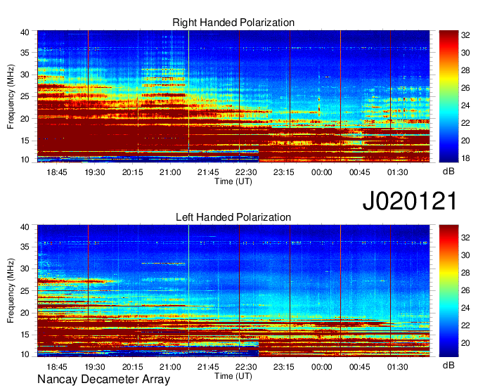Image resolution: width=478 pixels, height=388 pixels.
Task: Click 01:30 time tick of Left Handed plot
Action: tap(398, 367)
